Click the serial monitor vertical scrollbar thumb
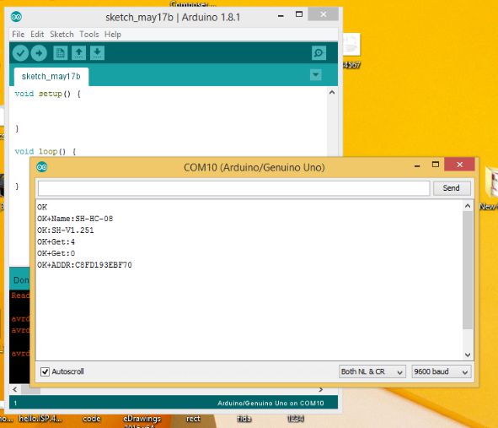This screenshot has width=498, height=428. click(x=468, y=270)
